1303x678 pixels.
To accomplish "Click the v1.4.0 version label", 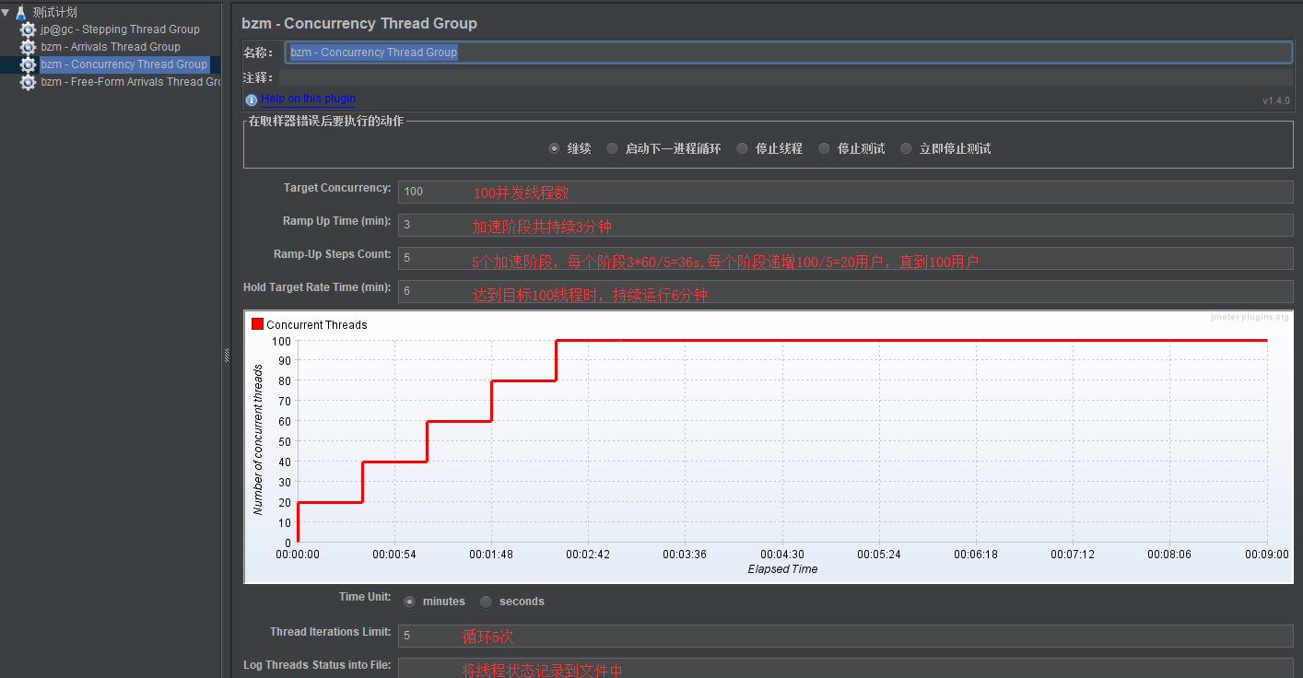I will pyautogui.click(x=1276, y=100).
